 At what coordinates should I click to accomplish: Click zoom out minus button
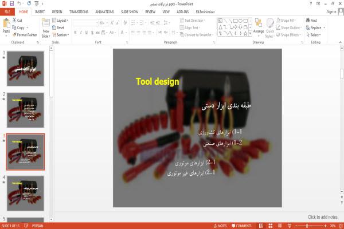coord(296,226)
